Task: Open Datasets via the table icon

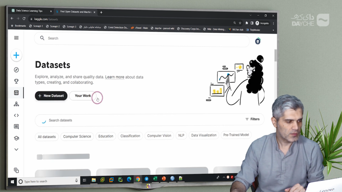Action: click(x=16, y=93)
